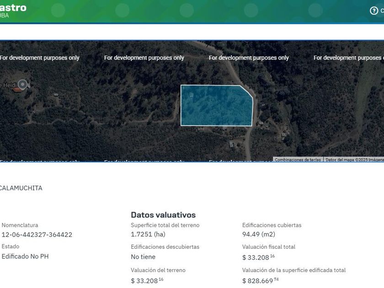Click the Edificado No PH status value

click(x=25, y=256)
